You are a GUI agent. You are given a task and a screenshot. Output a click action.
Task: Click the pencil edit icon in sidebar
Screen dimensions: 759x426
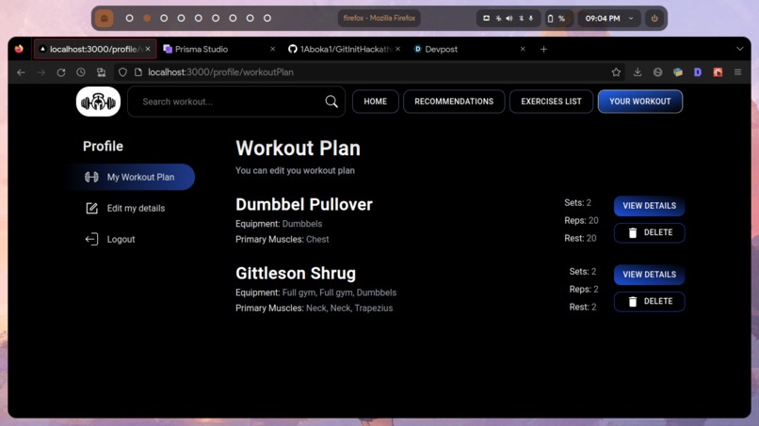[91, 209]
